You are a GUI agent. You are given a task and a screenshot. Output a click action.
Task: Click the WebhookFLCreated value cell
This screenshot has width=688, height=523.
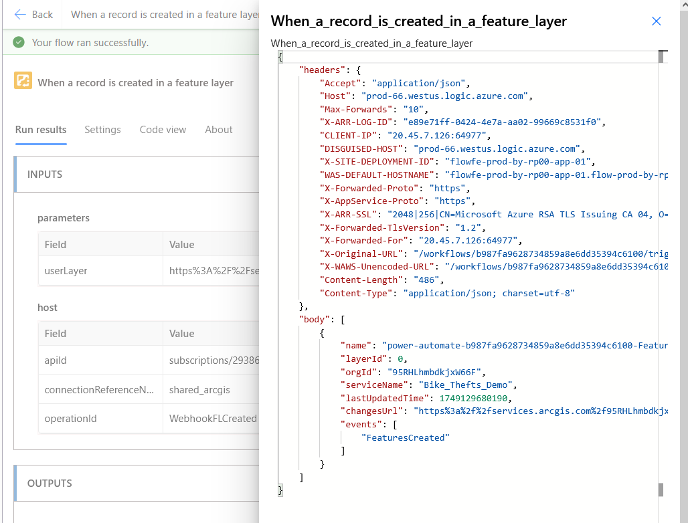point(211,419)
